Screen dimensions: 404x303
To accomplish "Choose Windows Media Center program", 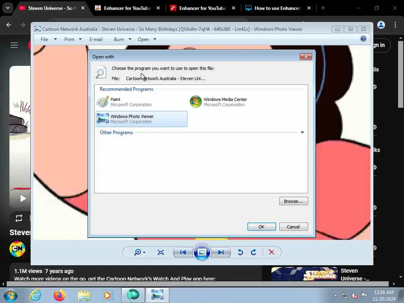I will [234, 102].
